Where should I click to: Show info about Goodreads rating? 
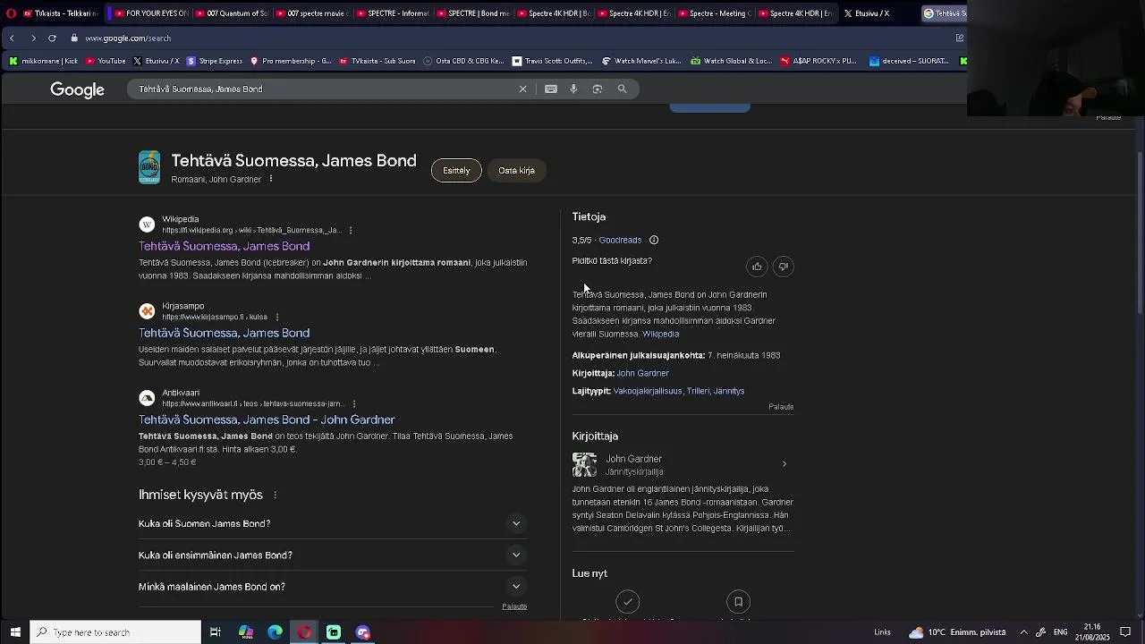654,241
